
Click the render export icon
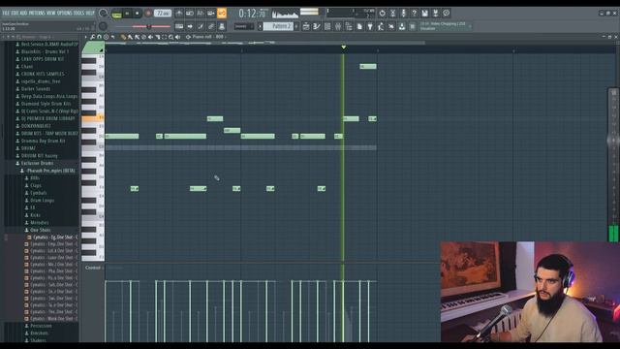[435, 13]
